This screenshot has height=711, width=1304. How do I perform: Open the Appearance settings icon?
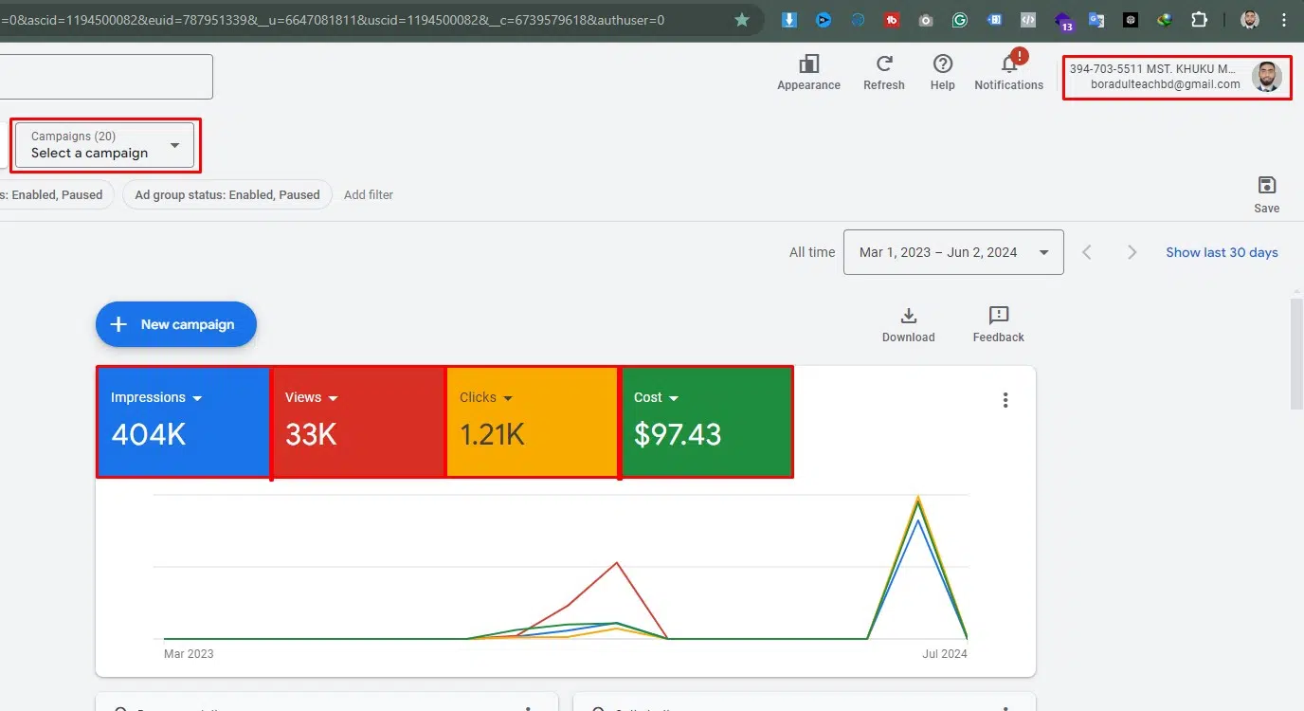point(808,64)
